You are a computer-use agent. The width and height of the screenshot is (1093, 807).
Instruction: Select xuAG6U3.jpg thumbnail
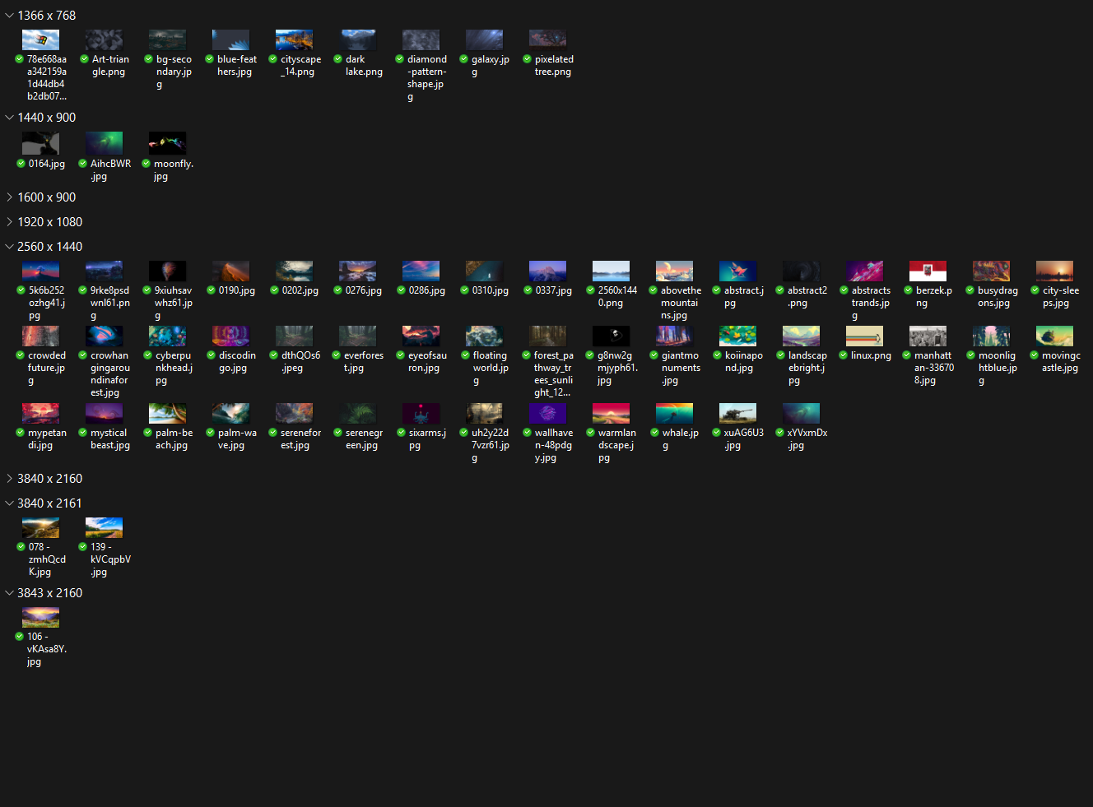pos(737,413)
